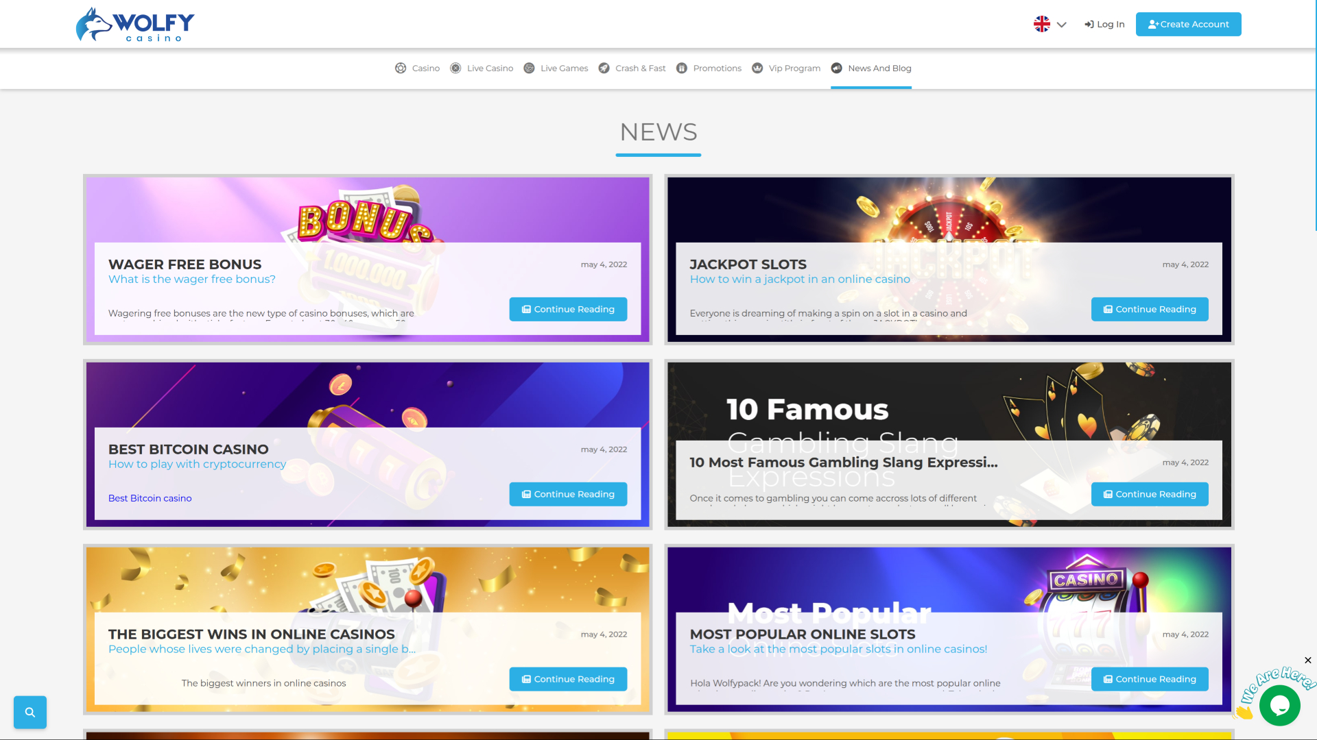The image size is (1317, 740).
Task: Expand the language selector chevron
Action: (x=1060, y=24)
